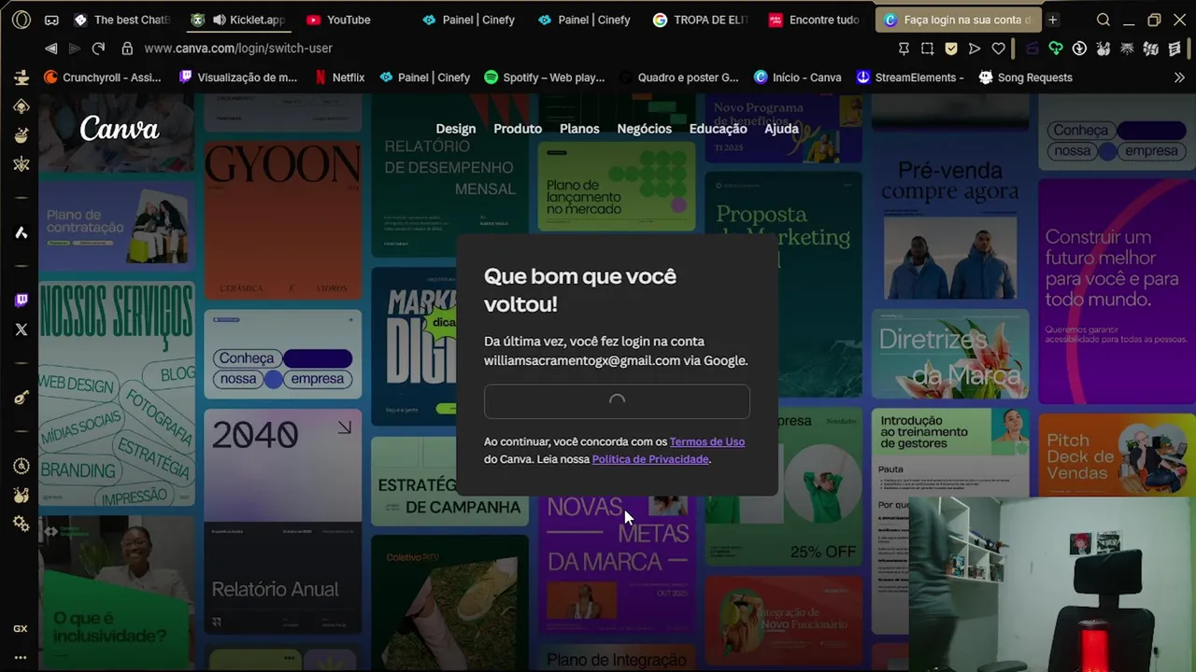Open Spotify Web player bookmark
This screenshot has width=1196, height=672.
(x=545, y=77)
